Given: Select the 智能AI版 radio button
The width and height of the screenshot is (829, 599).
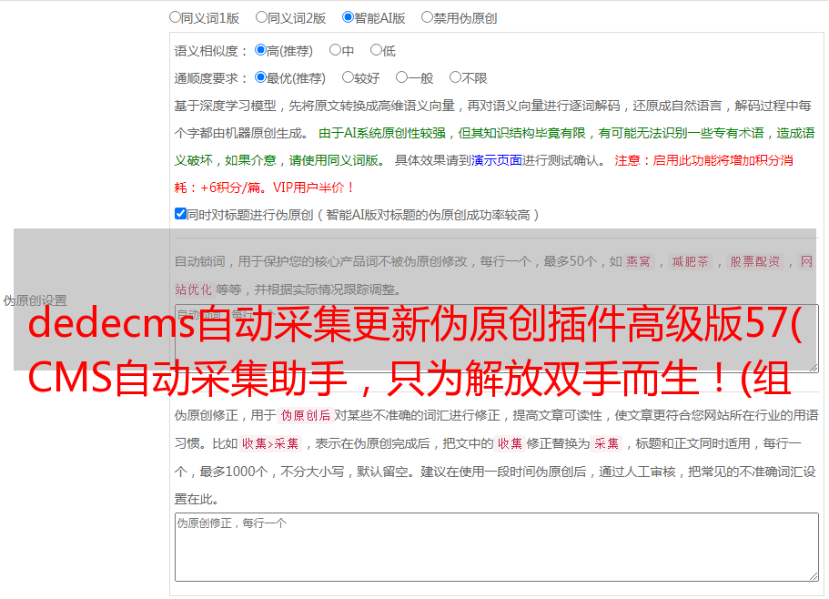Looking at the screenshot, I should [x=348, y=17].
